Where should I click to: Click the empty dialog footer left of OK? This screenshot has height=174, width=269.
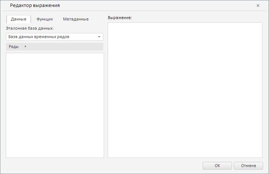(x=110, y=166)
